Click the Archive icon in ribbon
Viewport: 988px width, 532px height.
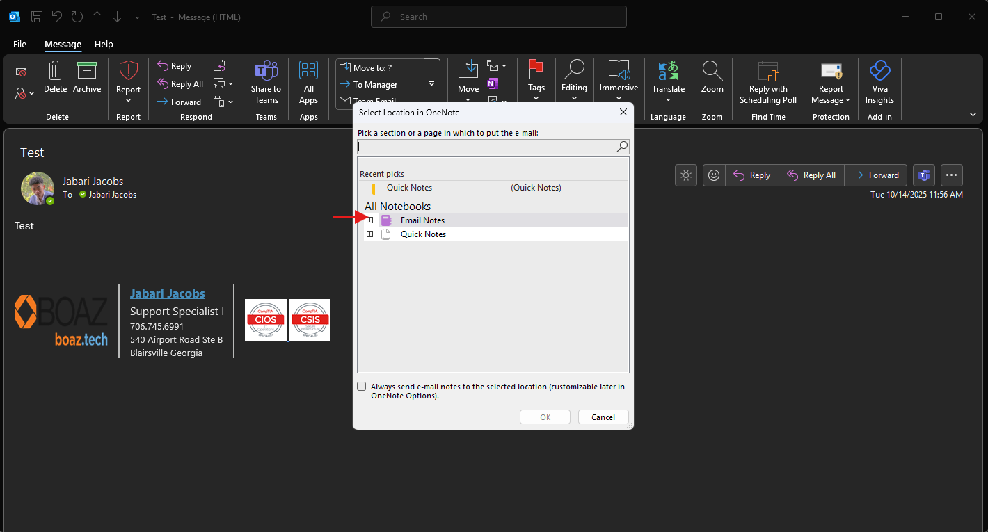coord(87,71)
